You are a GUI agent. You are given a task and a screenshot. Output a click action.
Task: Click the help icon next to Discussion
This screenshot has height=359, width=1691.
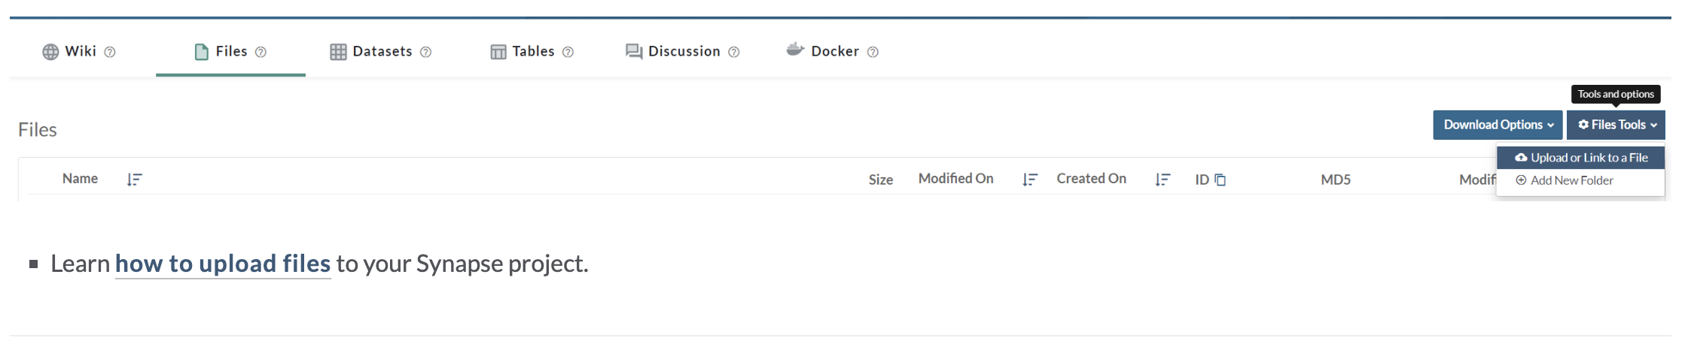[733, 52]
